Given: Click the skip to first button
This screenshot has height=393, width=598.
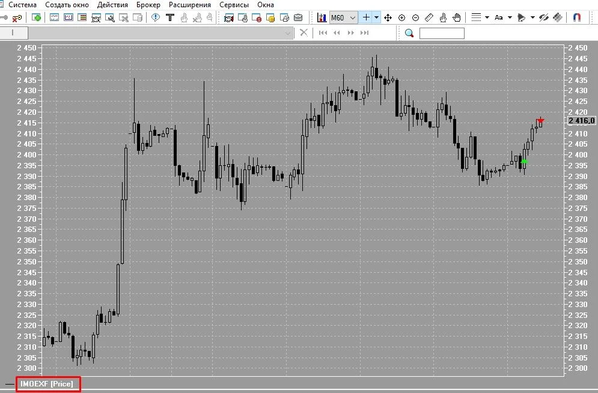Looking at the screenshot, I should pyautogui.click(x=323, y=33).
